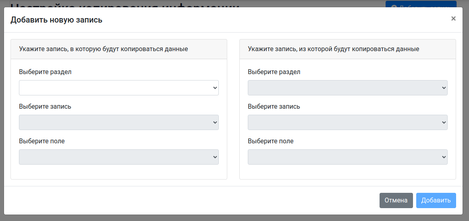Click Выберите раздел label in destination panel
Image resolution: width=469 pixels, height=221 pixels.
click(x=45, y=72)
